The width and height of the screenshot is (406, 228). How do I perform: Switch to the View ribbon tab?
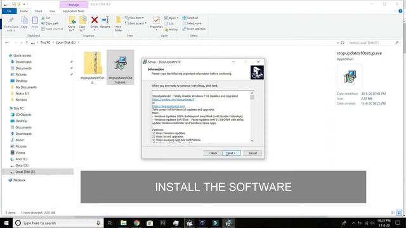tap(52, 11)
